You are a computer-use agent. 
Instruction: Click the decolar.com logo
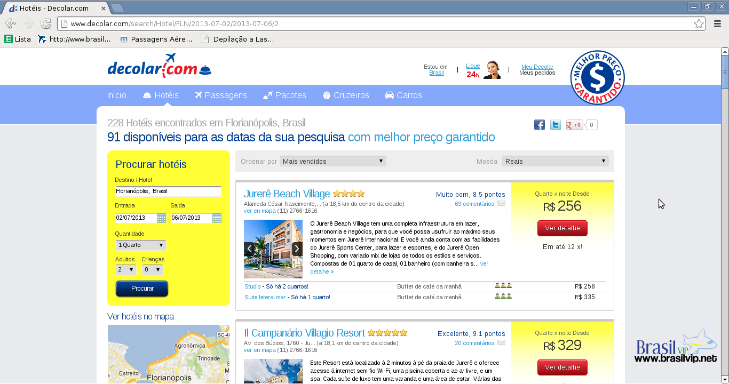click(159, 66)
